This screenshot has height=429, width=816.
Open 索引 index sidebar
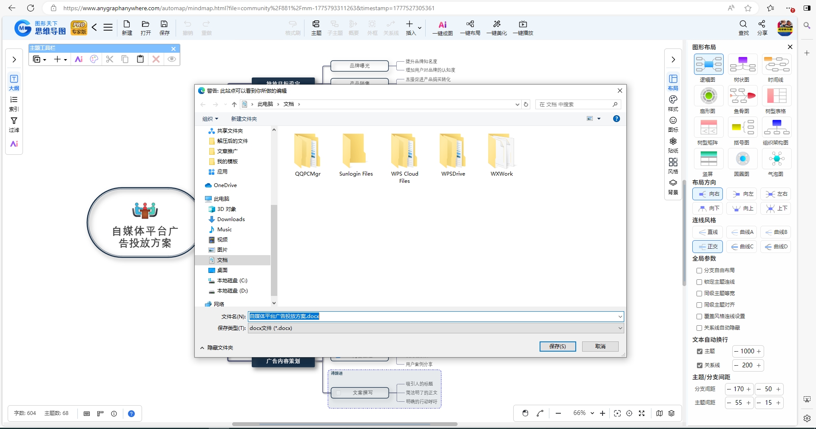[14, 103]
